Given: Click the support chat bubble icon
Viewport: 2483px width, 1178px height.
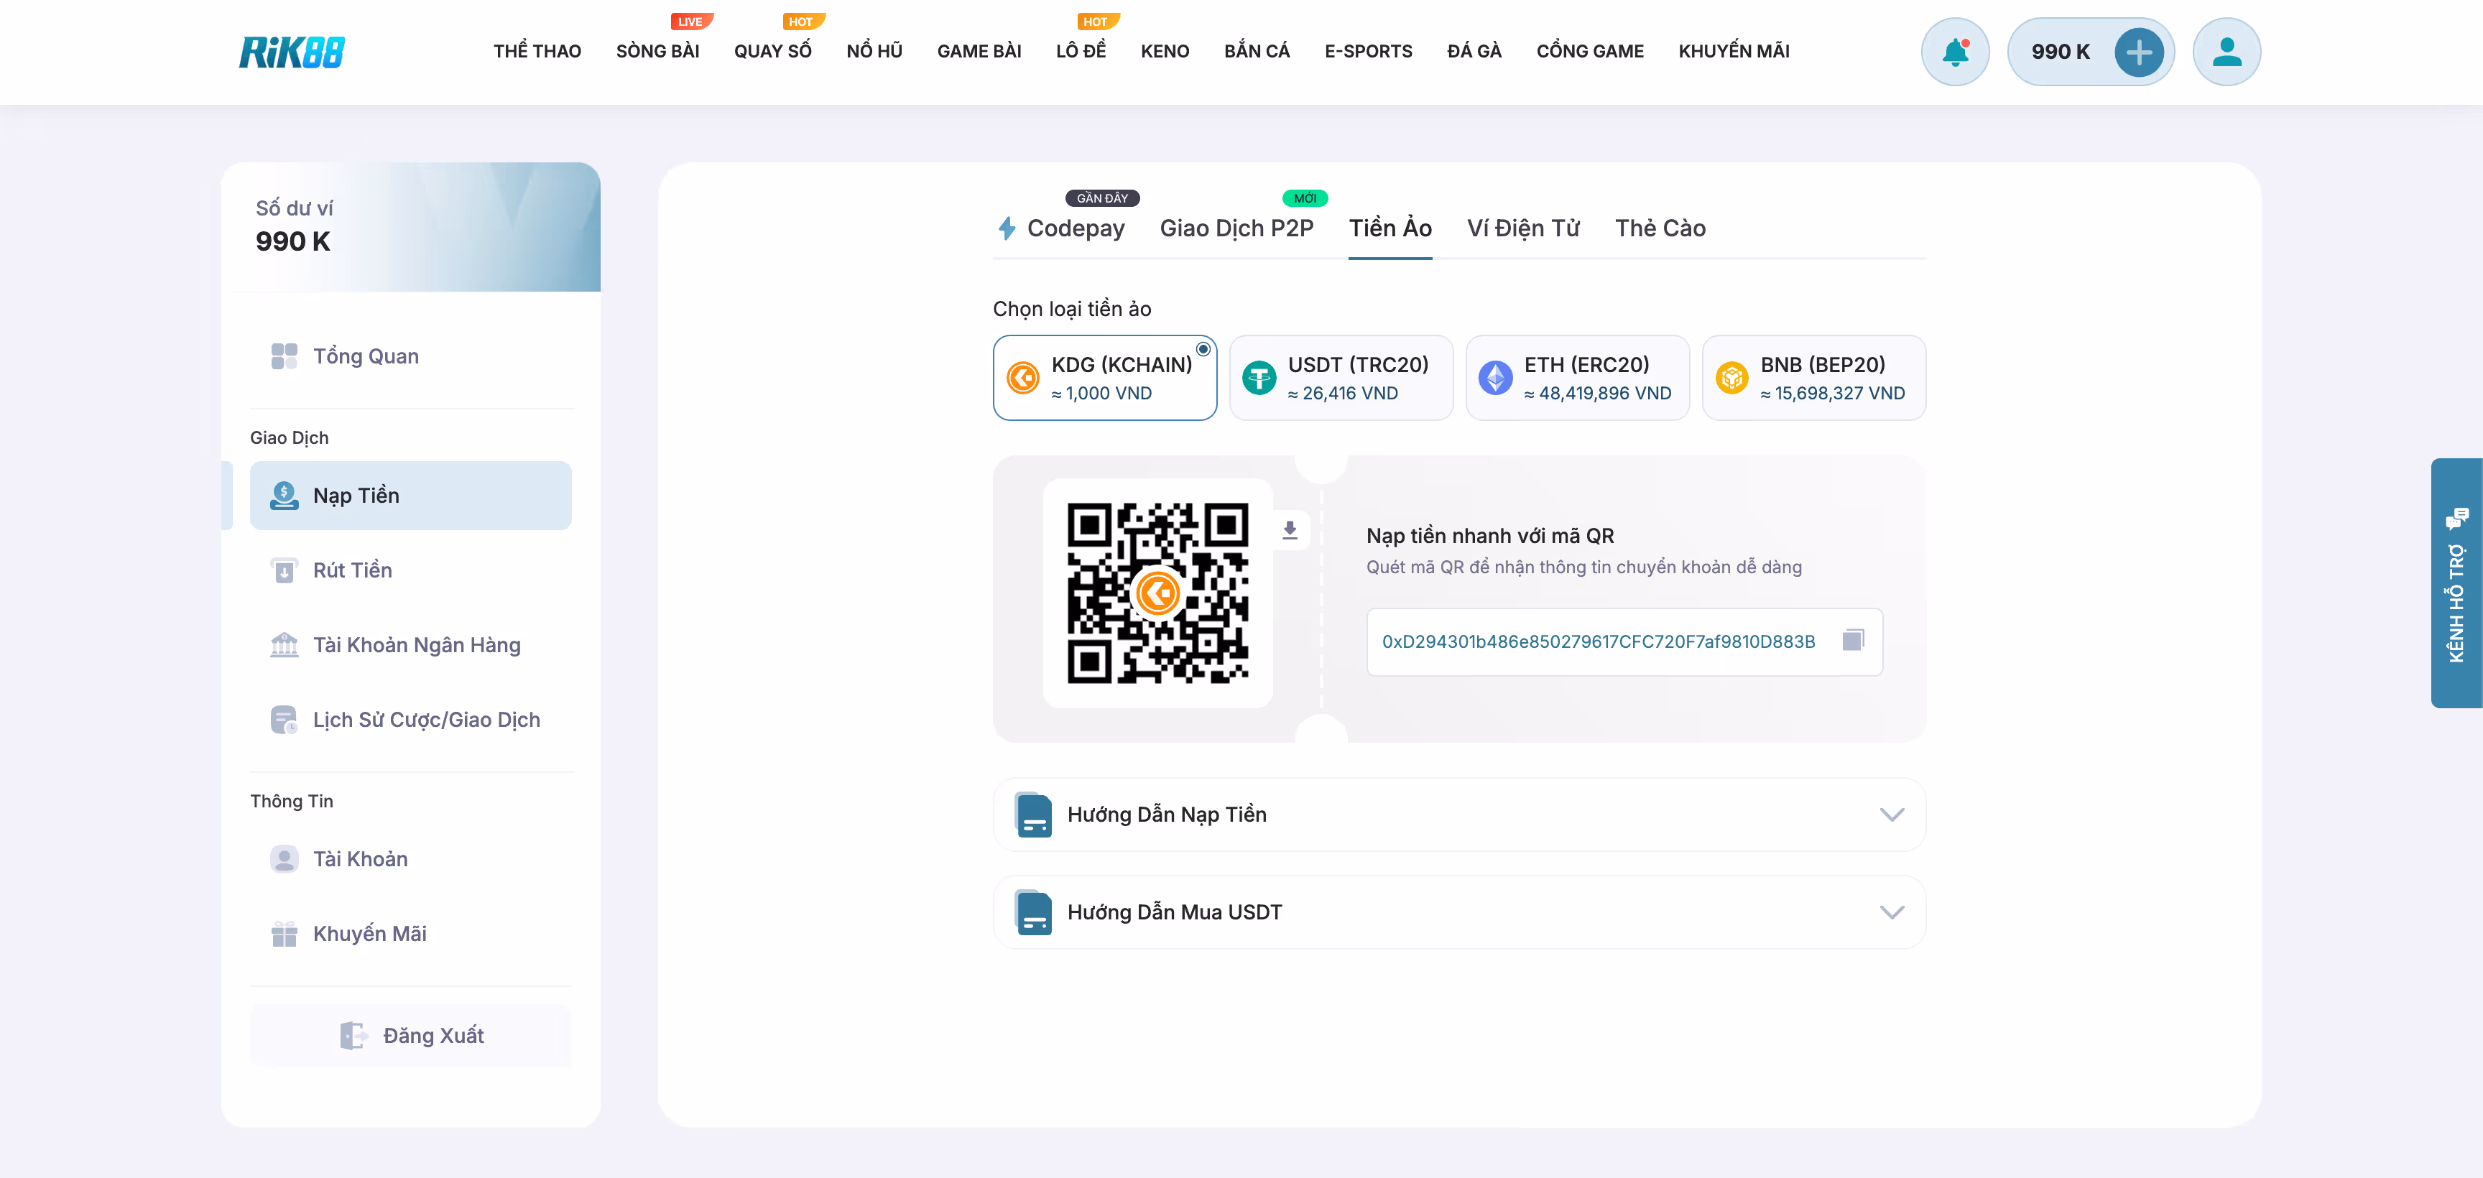Looking at the screenshot, I should click(2456, 519).
